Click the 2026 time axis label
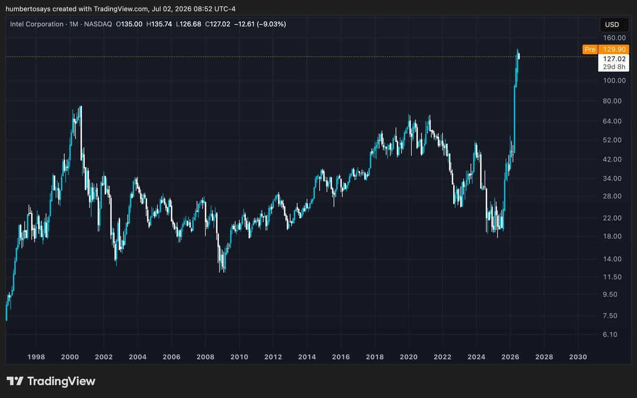 coord(510,357)
